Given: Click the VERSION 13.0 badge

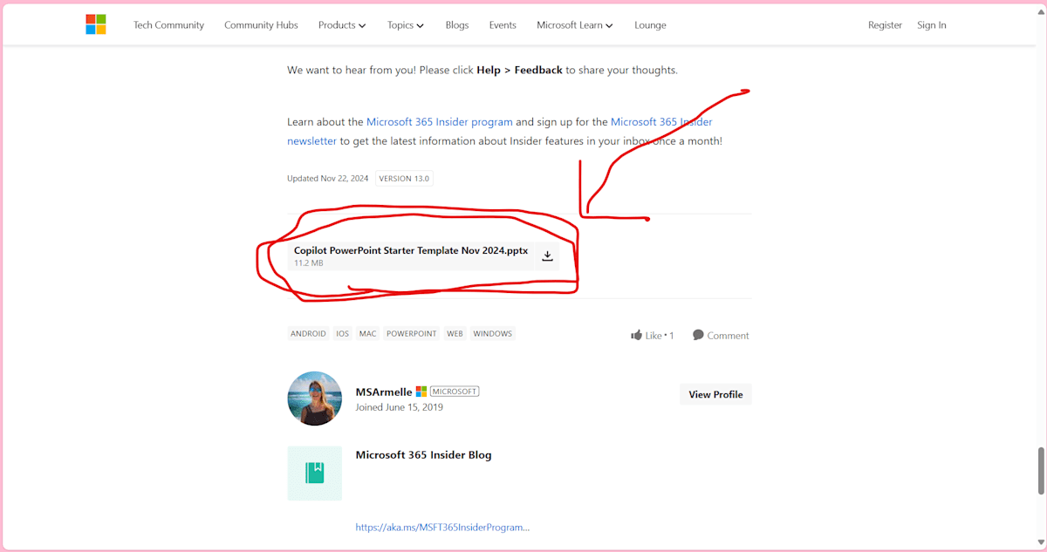Looking at the screenshot, I should point(404,179).
